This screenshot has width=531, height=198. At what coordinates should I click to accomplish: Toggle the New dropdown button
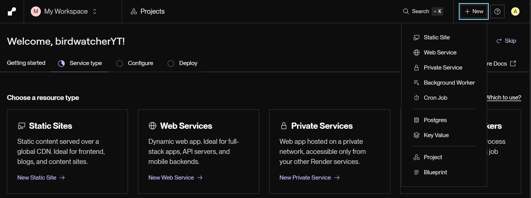coord(474,11)
